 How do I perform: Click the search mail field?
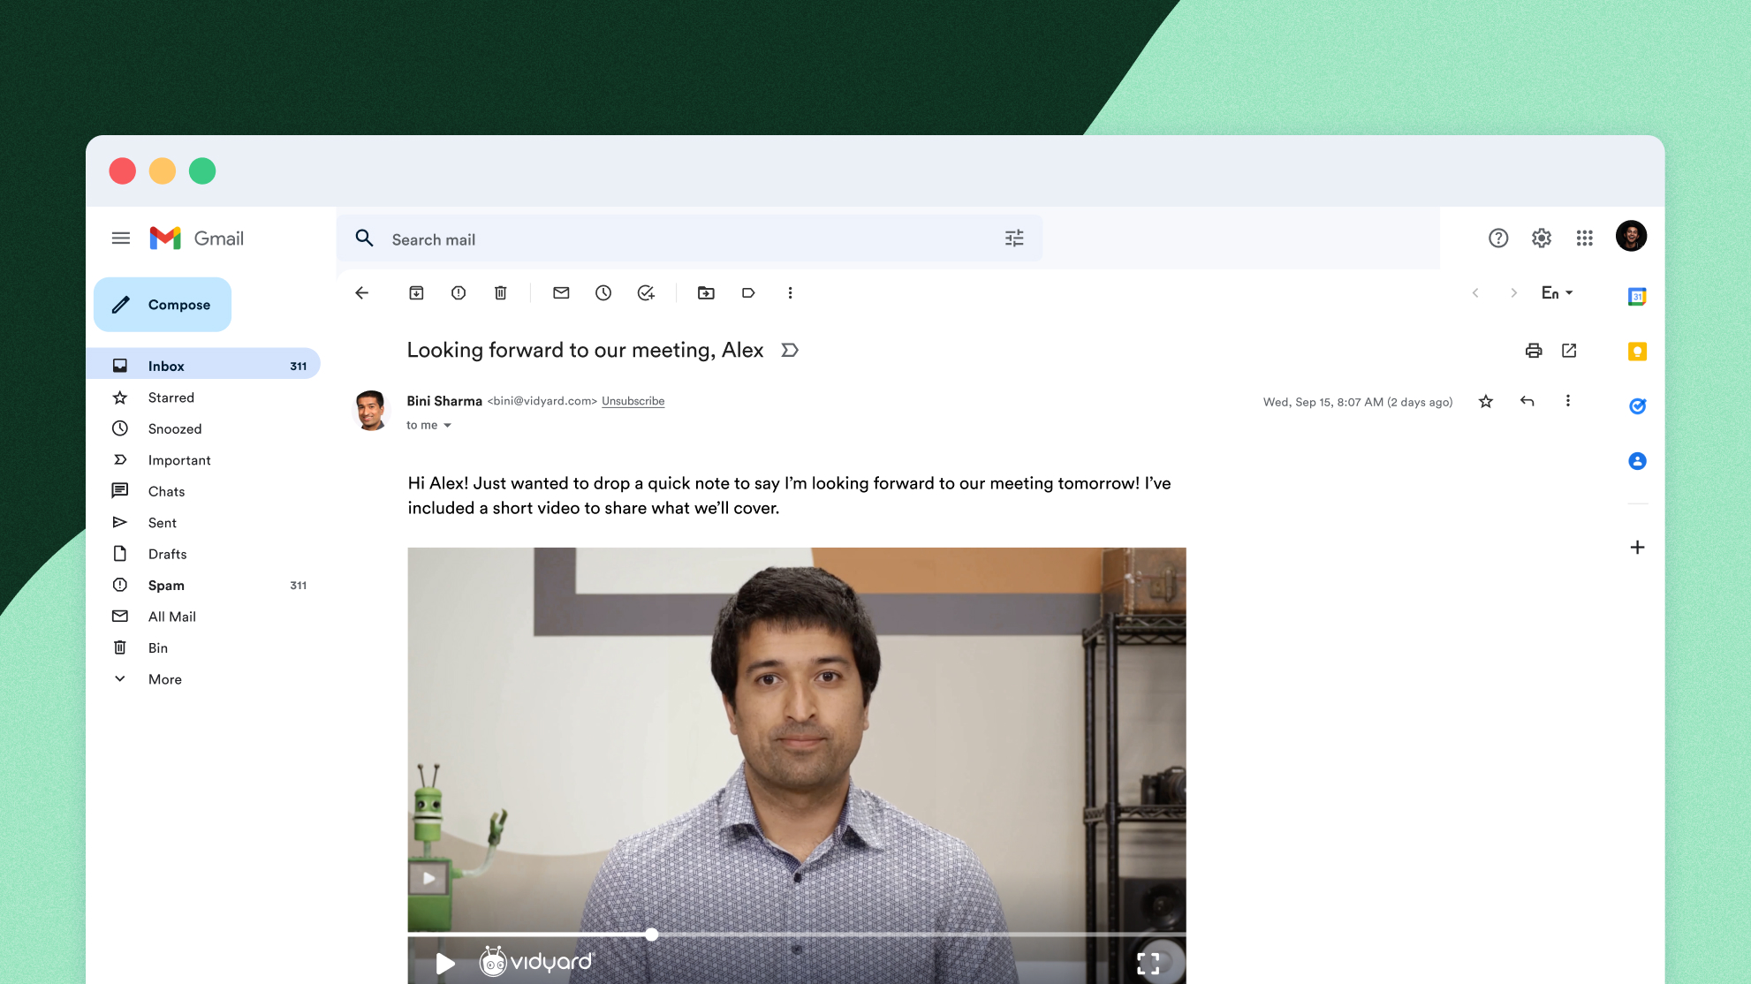pyautogui.click(x=618, y=238)
